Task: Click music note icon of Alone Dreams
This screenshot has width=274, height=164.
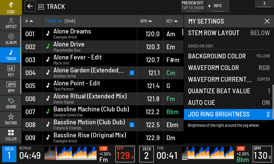Action: [48, 33]
